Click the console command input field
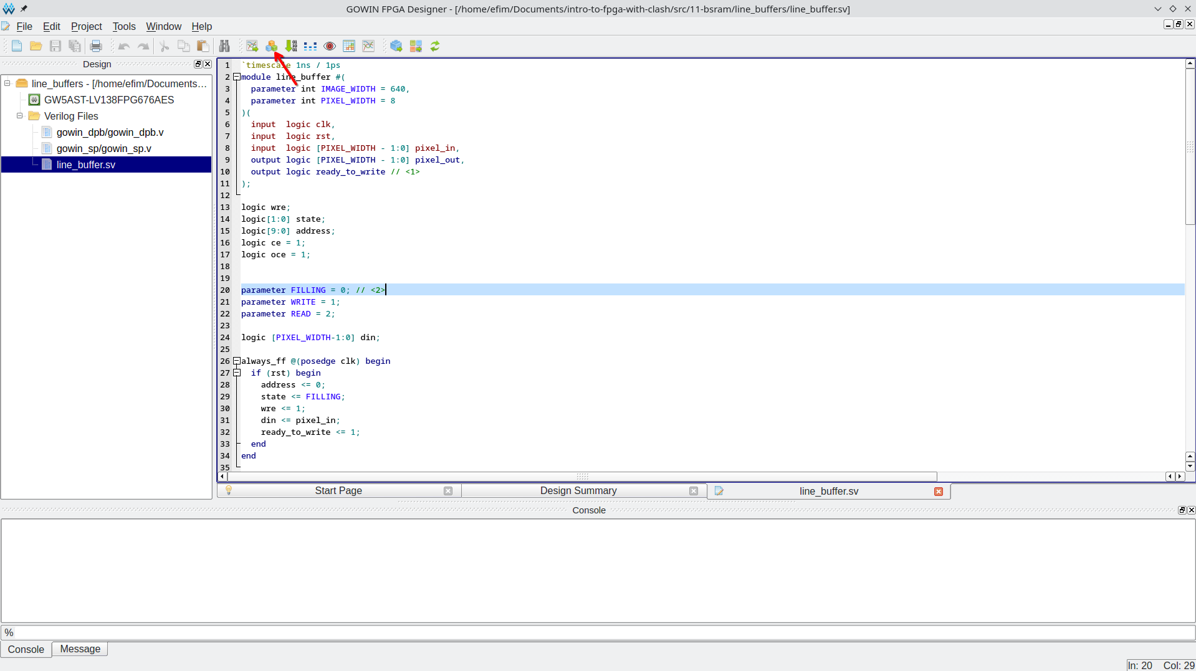1196x671 pixels. tap(598, 632)
